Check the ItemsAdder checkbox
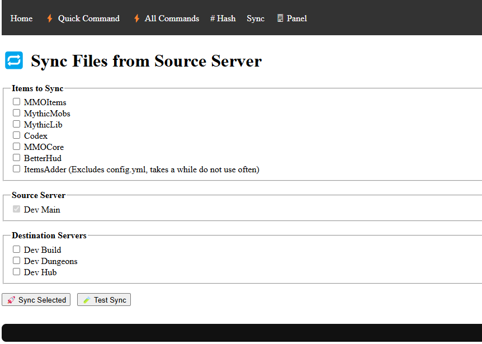Image resolution: width=482 pixels, height=344 pixels. (x=17, y=169)
